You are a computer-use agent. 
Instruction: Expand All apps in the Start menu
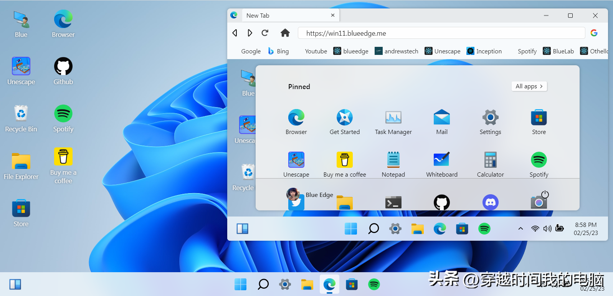(529, 86)
